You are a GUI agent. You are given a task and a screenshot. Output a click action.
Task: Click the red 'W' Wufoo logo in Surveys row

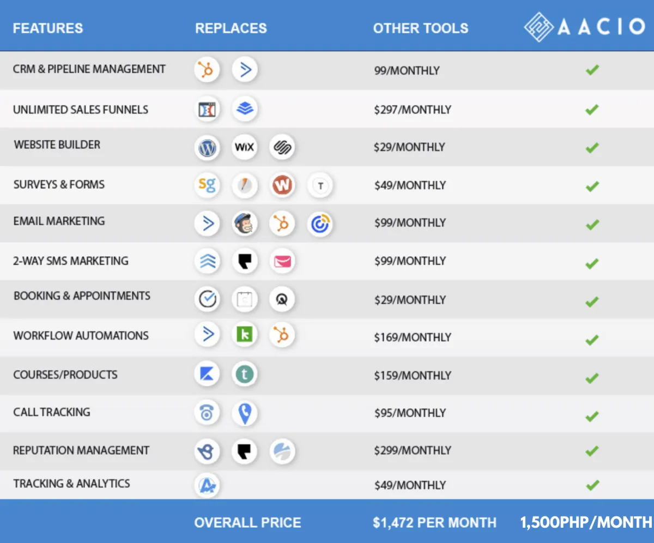tap(282, 185)
